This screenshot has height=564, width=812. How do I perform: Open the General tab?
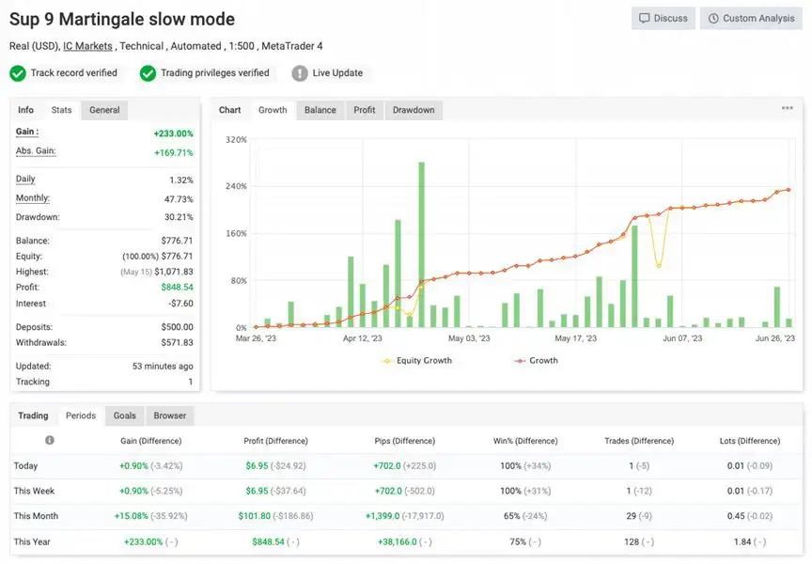(104, 110)
